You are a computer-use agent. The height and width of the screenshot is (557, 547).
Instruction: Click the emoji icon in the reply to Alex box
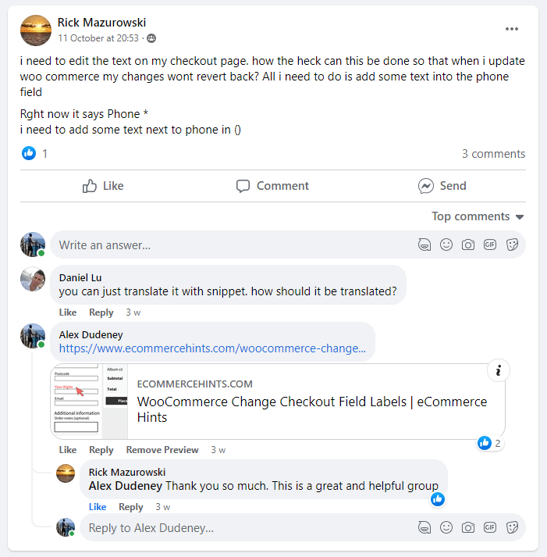click(x=446, y=528)
